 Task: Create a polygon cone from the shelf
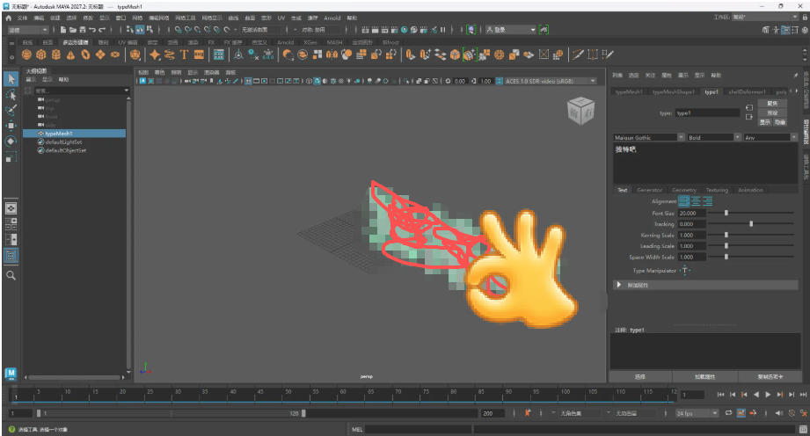click(x=70, y=54)
